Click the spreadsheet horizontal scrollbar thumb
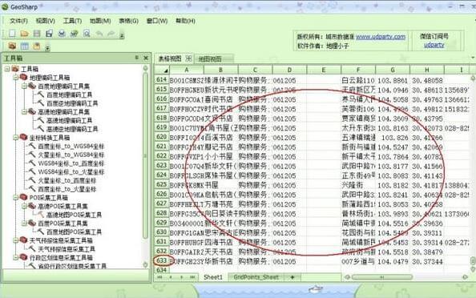 (x=382, y=277)
